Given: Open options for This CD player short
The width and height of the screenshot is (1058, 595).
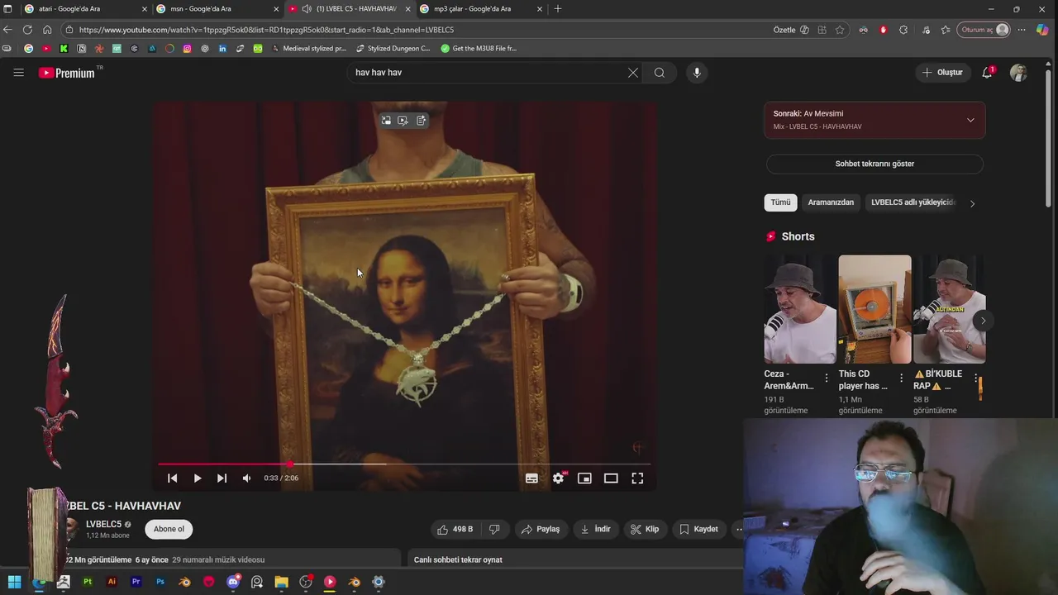Looking at the screenshot, I should click(901, 378).
